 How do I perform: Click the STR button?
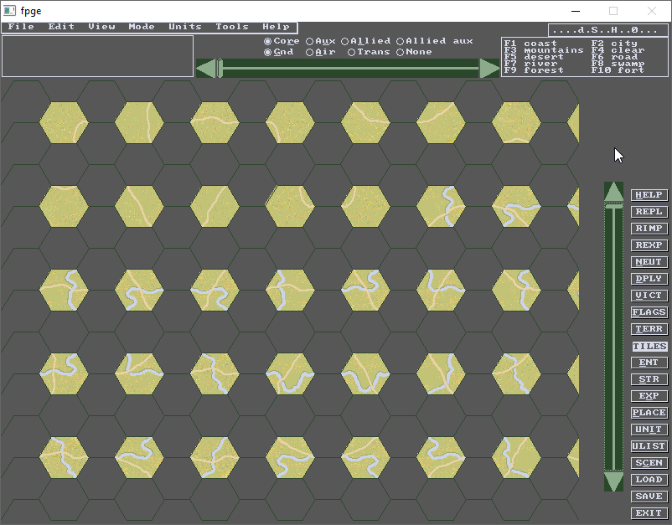point(649,379)
